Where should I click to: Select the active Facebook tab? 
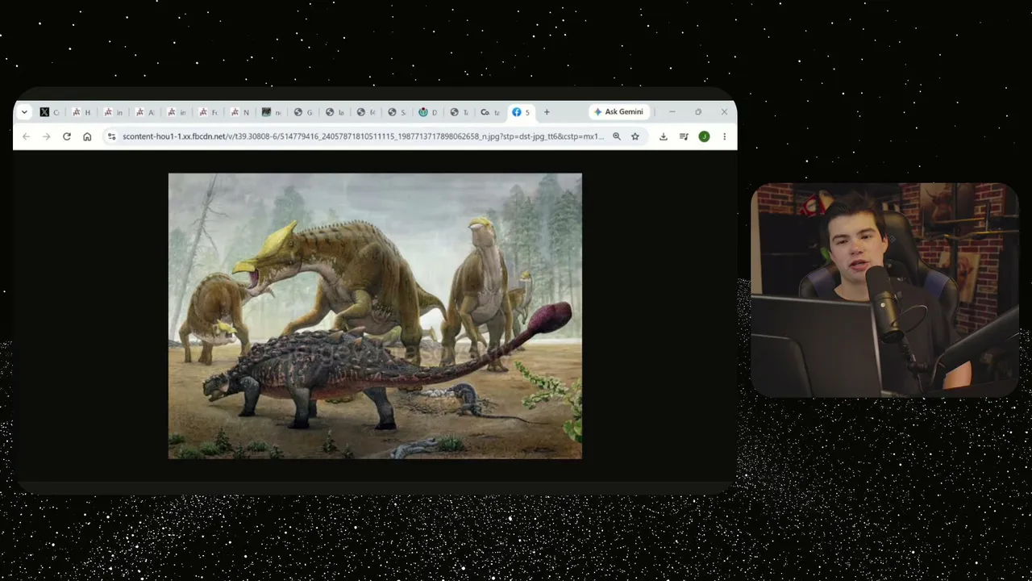click(x=522, y=112)
